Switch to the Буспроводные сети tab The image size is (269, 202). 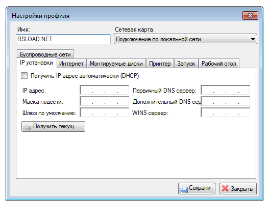point(45,54)
